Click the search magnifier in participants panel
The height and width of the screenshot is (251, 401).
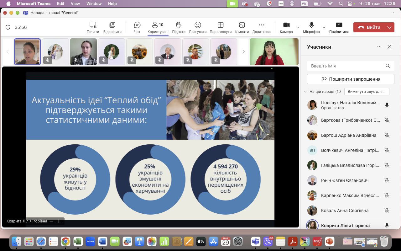388,66
